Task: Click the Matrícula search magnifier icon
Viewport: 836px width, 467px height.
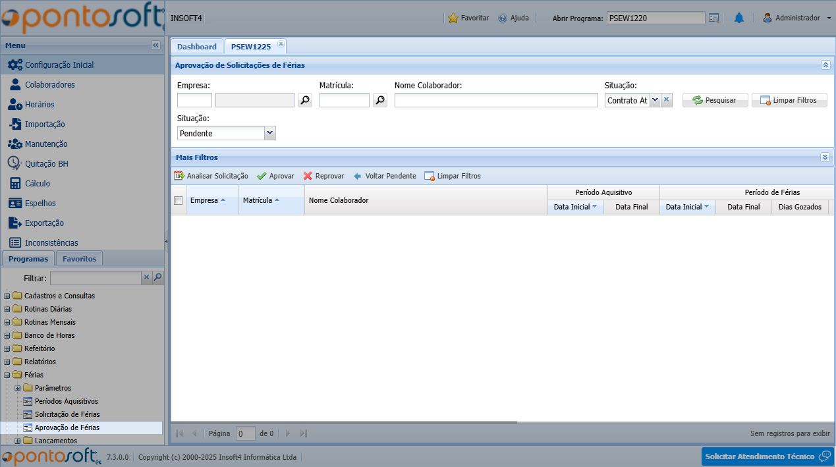Action: pyautogui.click(x=380, y=100)
